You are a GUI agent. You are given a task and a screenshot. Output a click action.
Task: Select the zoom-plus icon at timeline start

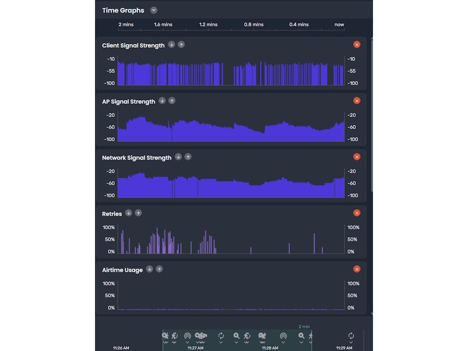point(165,336)
